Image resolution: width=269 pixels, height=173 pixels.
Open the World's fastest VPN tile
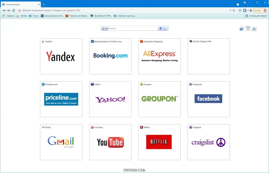[208, 56]
